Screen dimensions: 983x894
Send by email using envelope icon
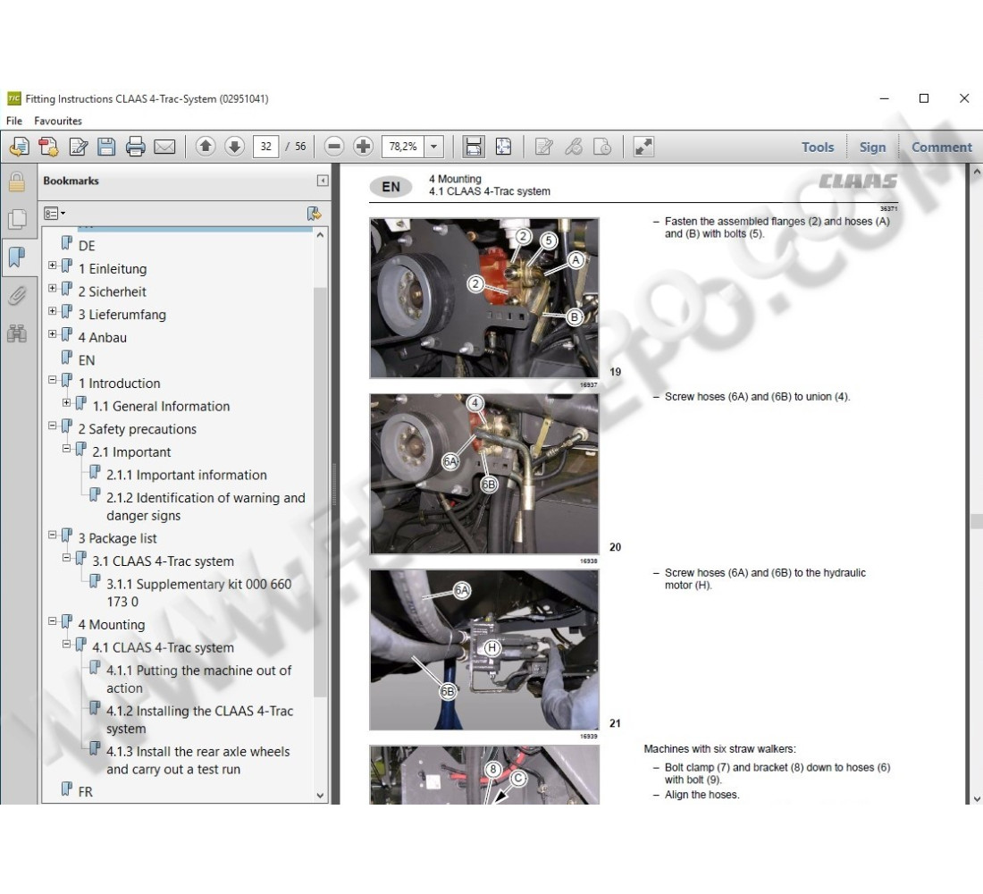[165, 147]
